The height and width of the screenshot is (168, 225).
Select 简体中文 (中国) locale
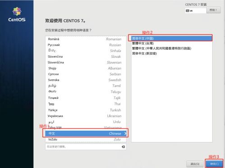click(172, 38)
